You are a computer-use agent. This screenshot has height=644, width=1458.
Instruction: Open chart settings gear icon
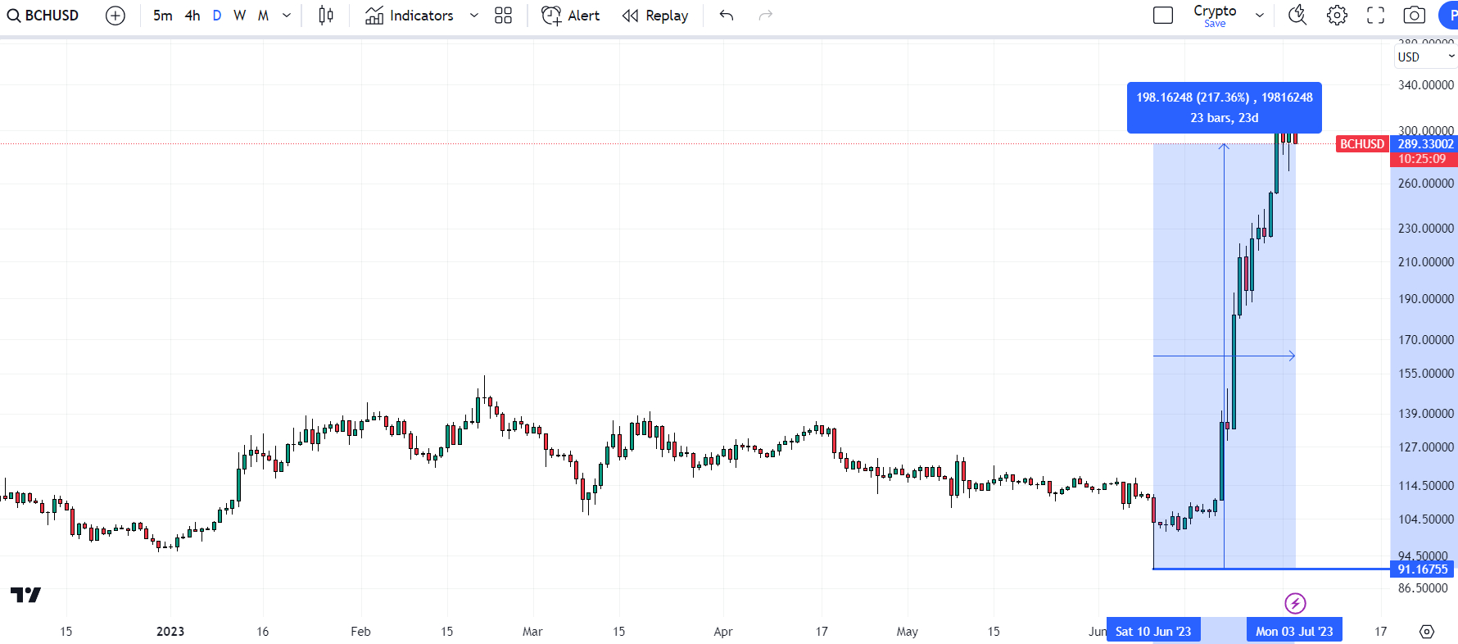1337,16
